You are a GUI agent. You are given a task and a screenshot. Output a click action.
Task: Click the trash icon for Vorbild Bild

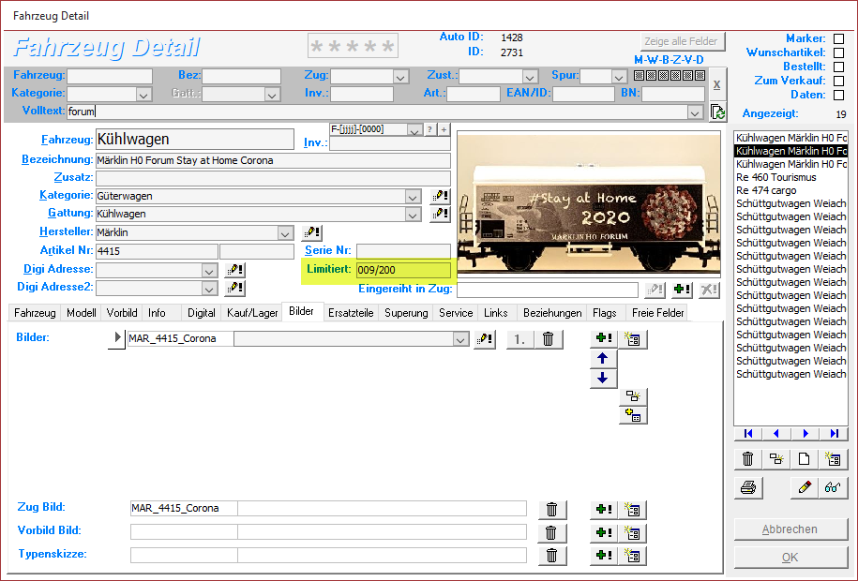coord(552,532)
